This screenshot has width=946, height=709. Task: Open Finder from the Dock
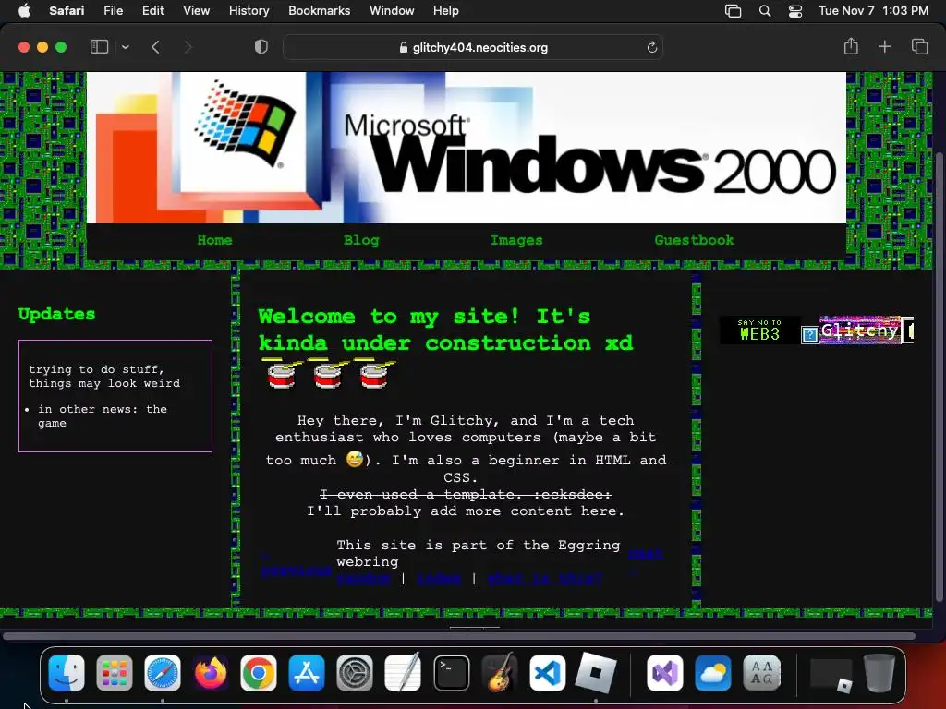pyautogui.click(x=67, y=673)
